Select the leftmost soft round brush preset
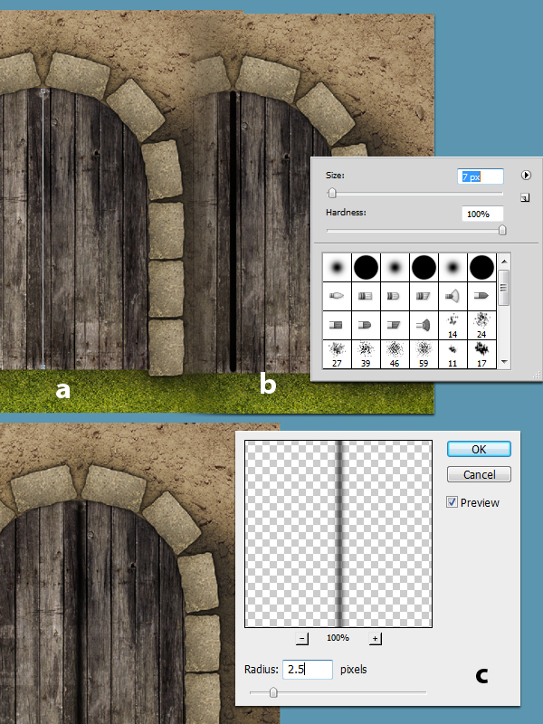Viewport: 543px width, 724px height. [x=337, y=267]
